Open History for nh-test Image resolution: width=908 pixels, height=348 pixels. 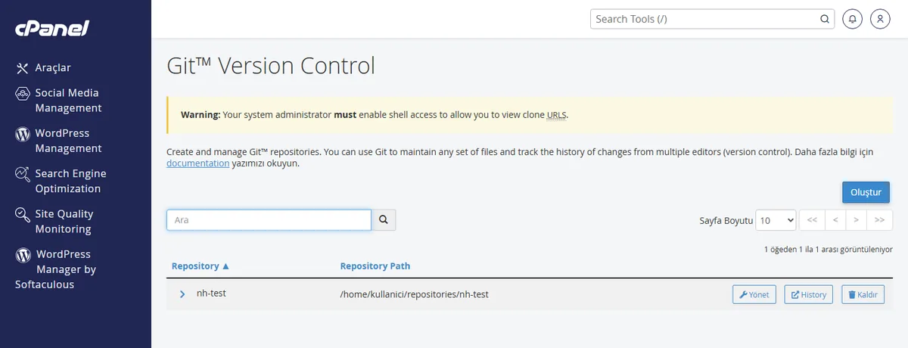[808, 294]
